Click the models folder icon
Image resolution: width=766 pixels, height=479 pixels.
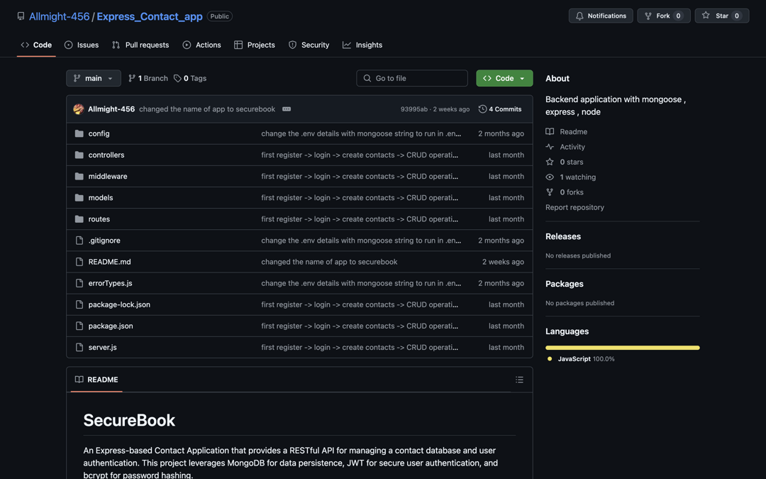pyautogui.click(x=79, y=197)
